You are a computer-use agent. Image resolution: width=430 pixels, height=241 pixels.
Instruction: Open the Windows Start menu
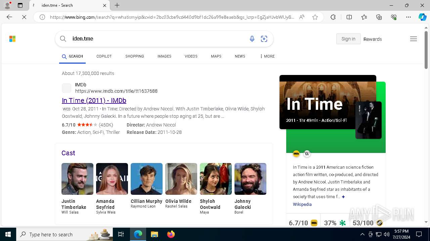[8, 234]
